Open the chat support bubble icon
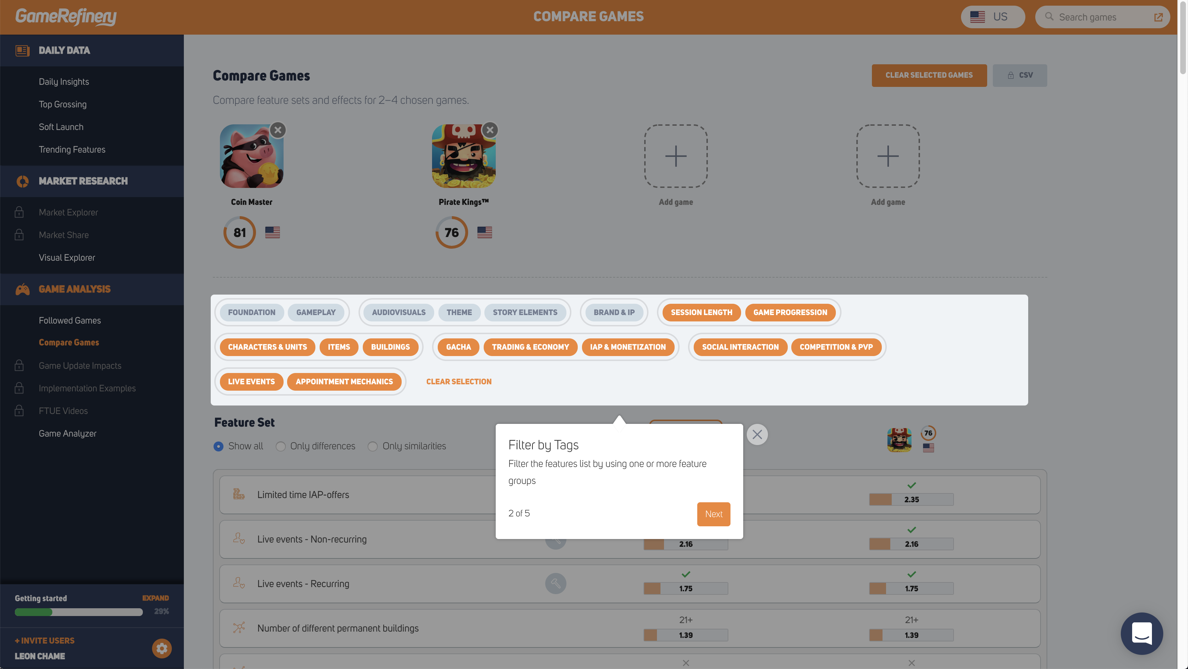Screen dimensions: 1188x669 1141,634
